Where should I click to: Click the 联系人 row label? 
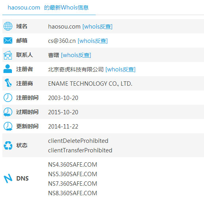tap(25, 55)
